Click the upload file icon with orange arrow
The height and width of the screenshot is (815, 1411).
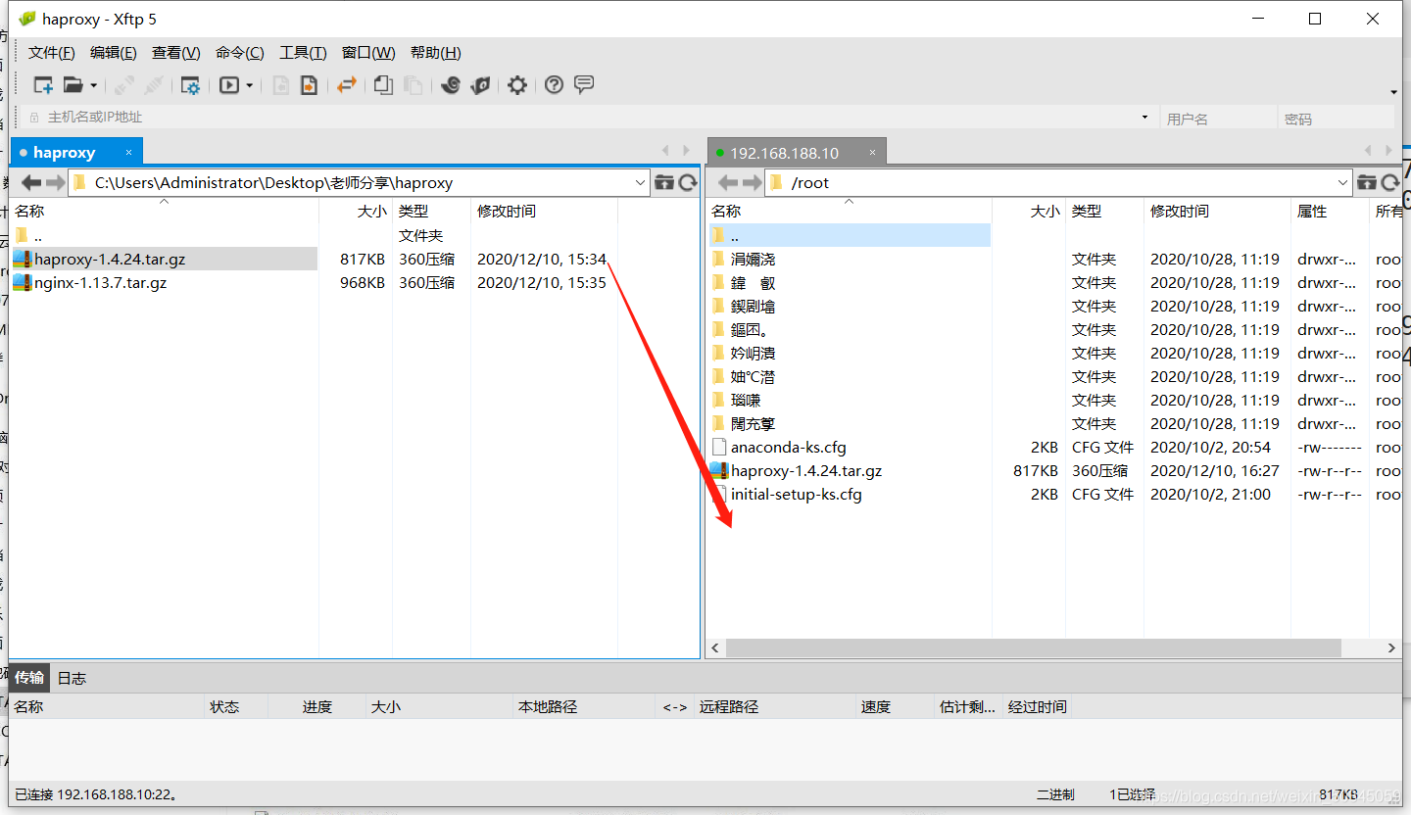[x=309, y=85]
